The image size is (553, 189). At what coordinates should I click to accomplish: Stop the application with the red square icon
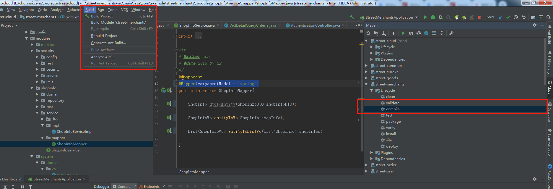click(479, 17)
